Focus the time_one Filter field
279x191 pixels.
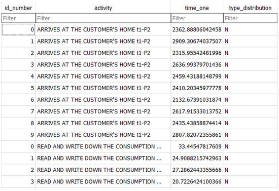point(197,18)
